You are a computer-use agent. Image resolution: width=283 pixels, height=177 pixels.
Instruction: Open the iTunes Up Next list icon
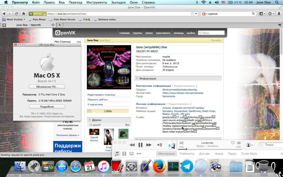point(238,143)
